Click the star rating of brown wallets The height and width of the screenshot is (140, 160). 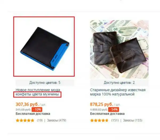(99, 121)
